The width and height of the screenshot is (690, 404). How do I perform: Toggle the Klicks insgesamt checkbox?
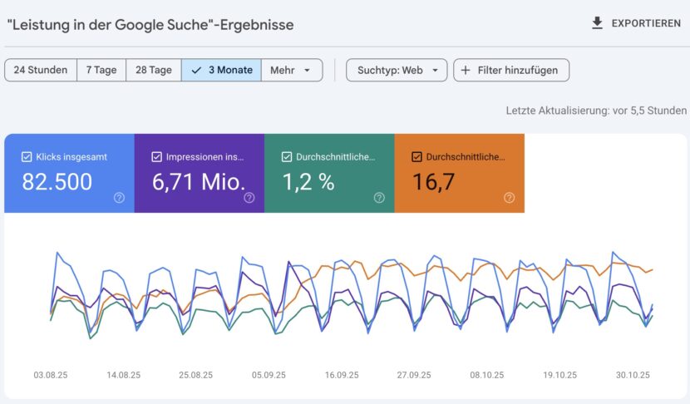[27, 156]
